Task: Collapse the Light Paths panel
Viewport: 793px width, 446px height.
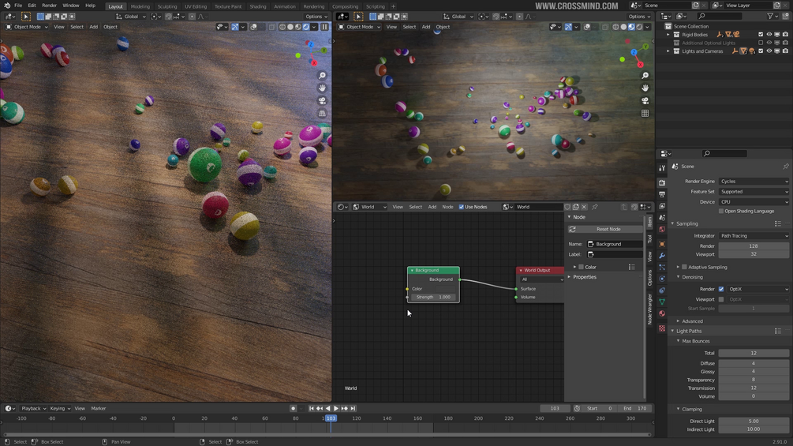Action: [672, 332]
